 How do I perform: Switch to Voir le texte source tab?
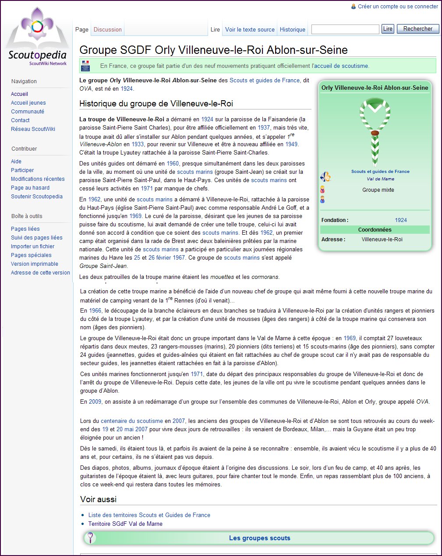[x=250, y=29]
